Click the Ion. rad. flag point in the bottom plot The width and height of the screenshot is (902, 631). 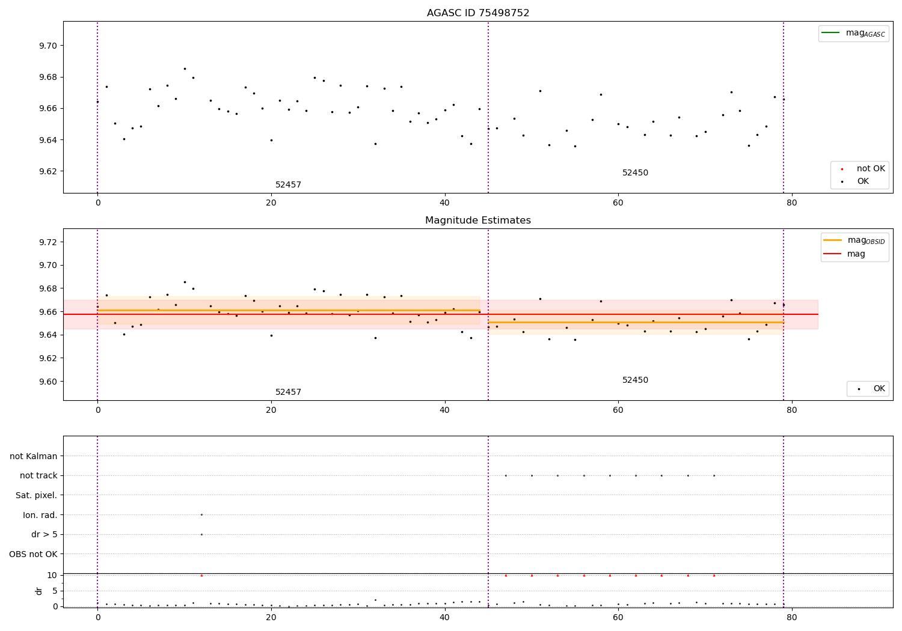(201, 514)
